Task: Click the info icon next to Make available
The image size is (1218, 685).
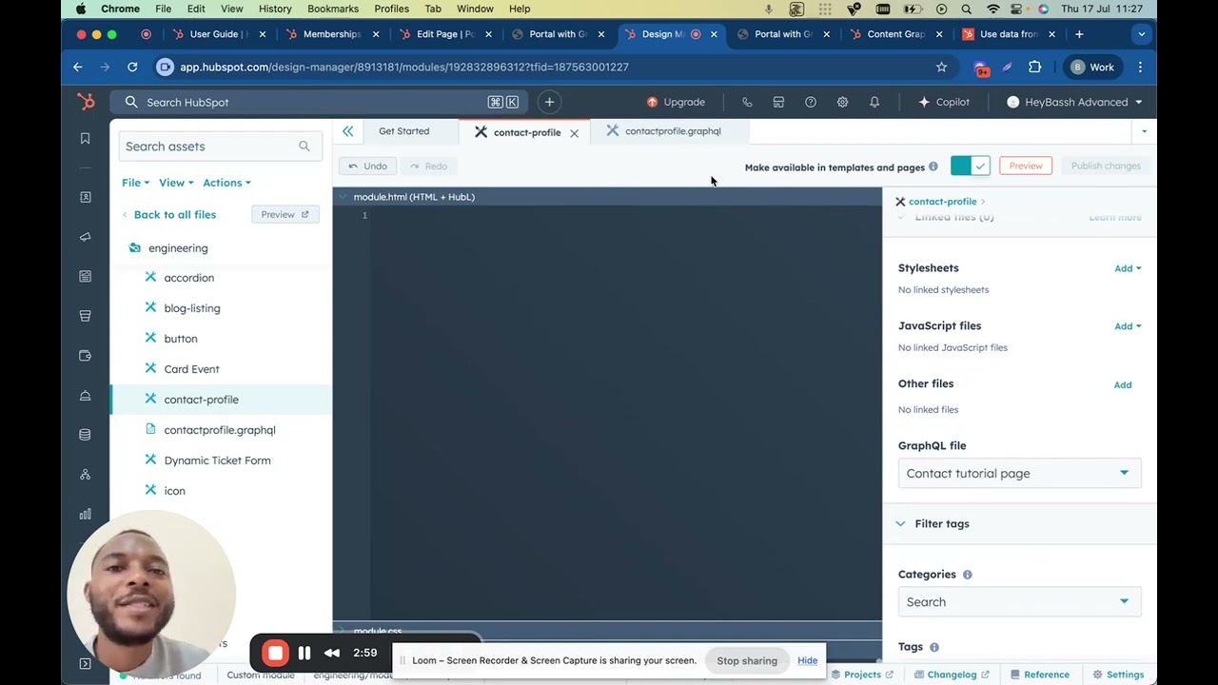Action: tap(933, 166)
